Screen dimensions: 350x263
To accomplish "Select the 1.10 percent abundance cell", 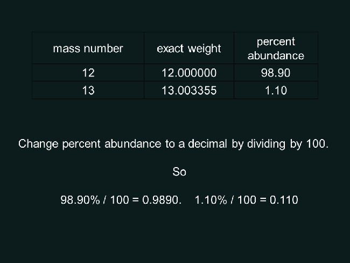I will pos(276,91).
